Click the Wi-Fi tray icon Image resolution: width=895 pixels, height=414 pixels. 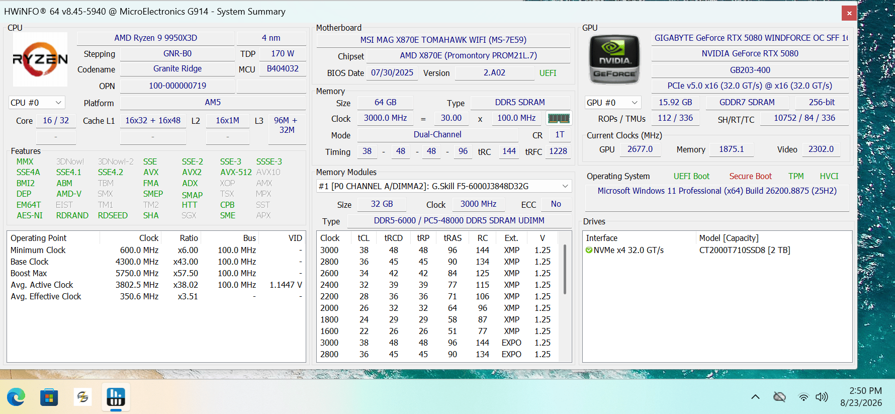click(x=803, y=397)
